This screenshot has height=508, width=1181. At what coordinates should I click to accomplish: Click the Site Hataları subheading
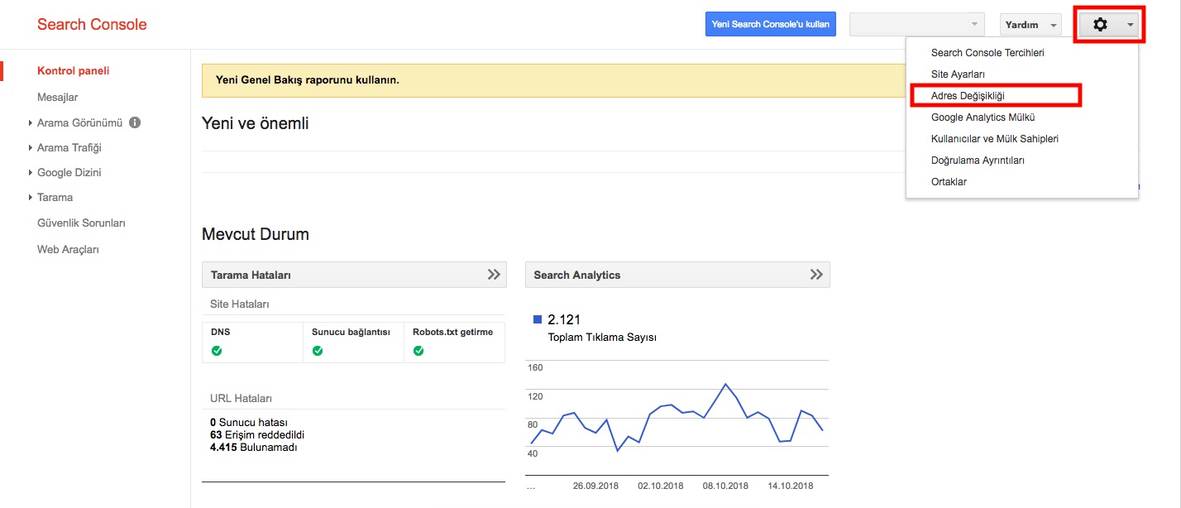(x=240, y=304)
